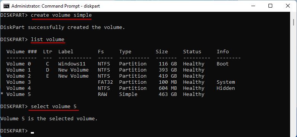
Task: Click 'DiskPart successfully created the volume.' message
Action: pos(63,27)
